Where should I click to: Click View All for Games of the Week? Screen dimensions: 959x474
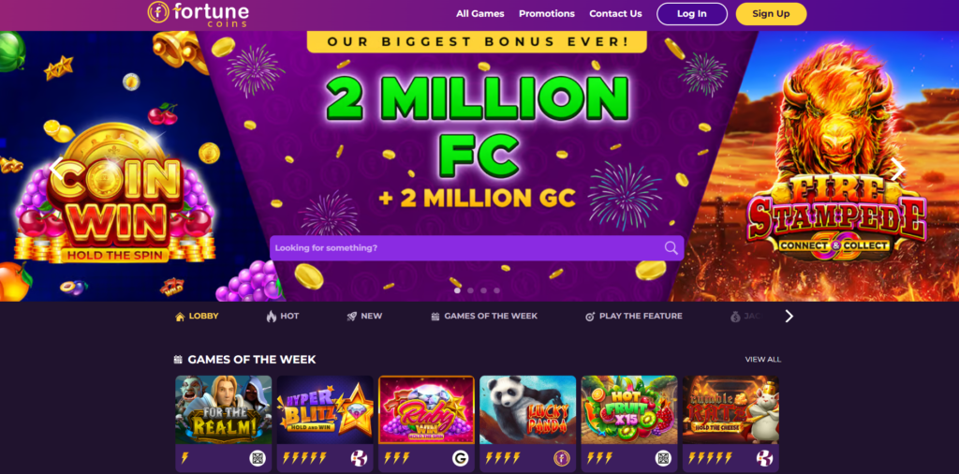762,359
